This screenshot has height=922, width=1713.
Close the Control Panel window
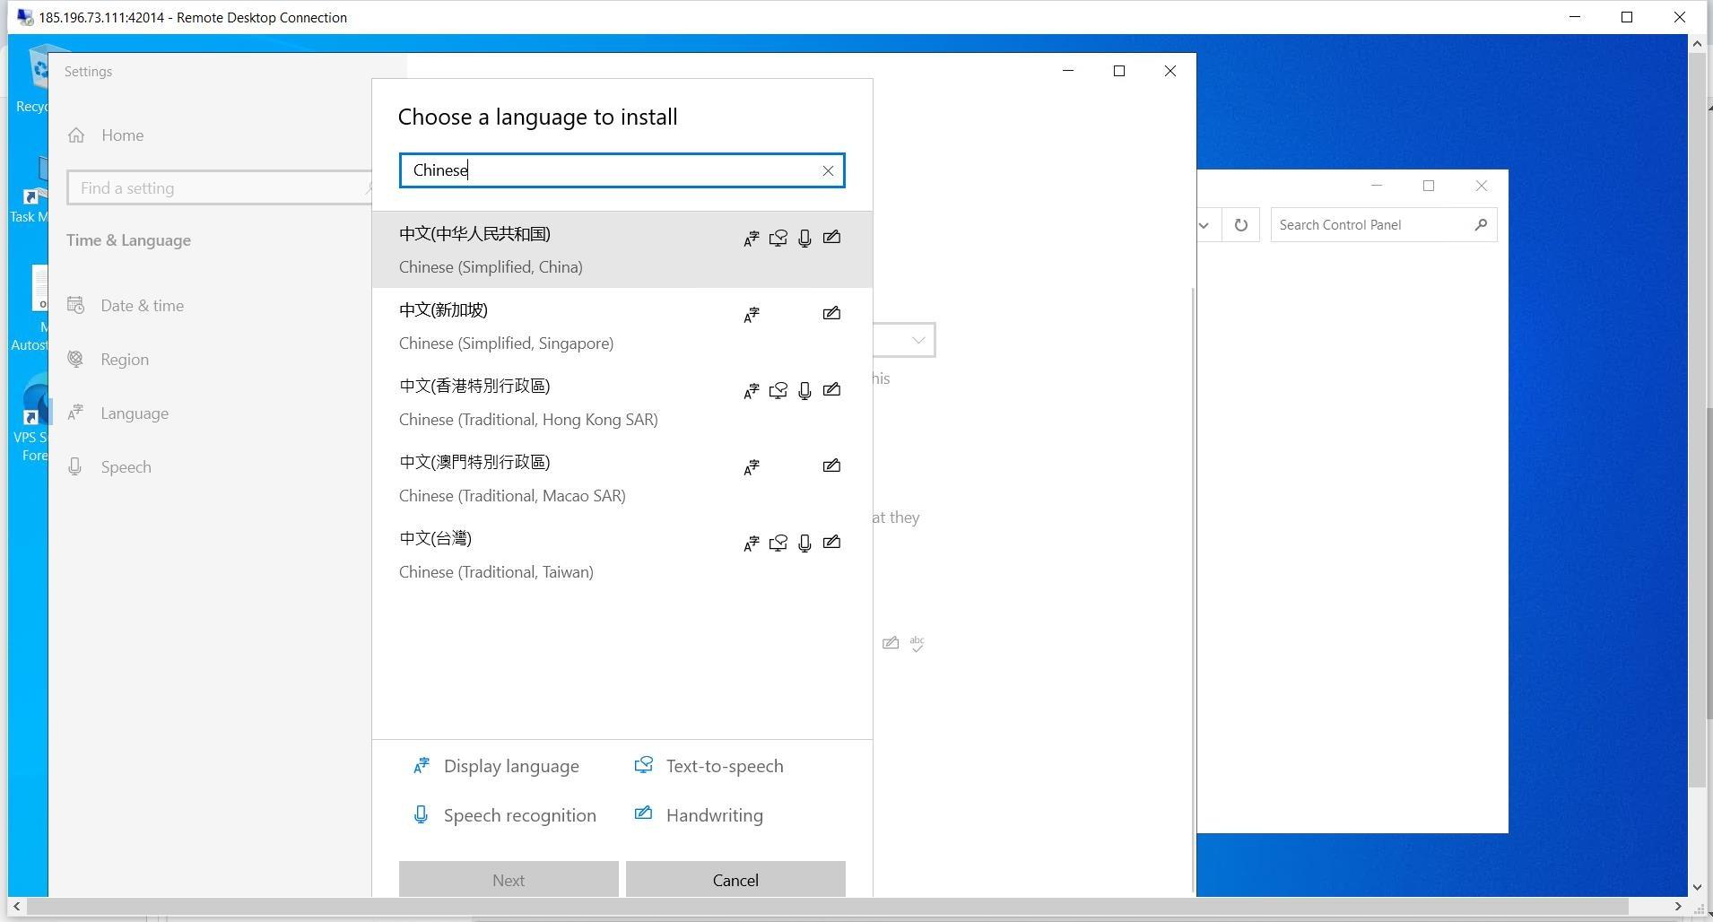click(x=1482, y=186)
